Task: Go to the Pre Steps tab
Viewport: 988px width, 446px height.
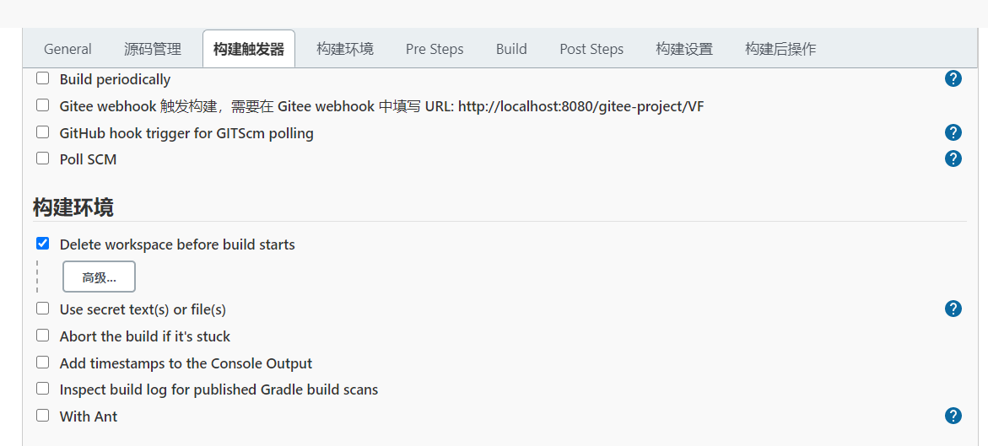Action: point(435,49)
